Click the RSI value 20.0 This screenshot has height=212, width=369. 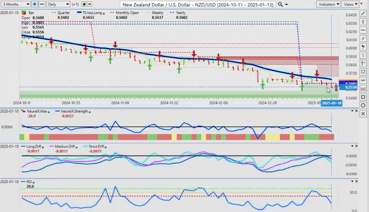coord(30,186)
